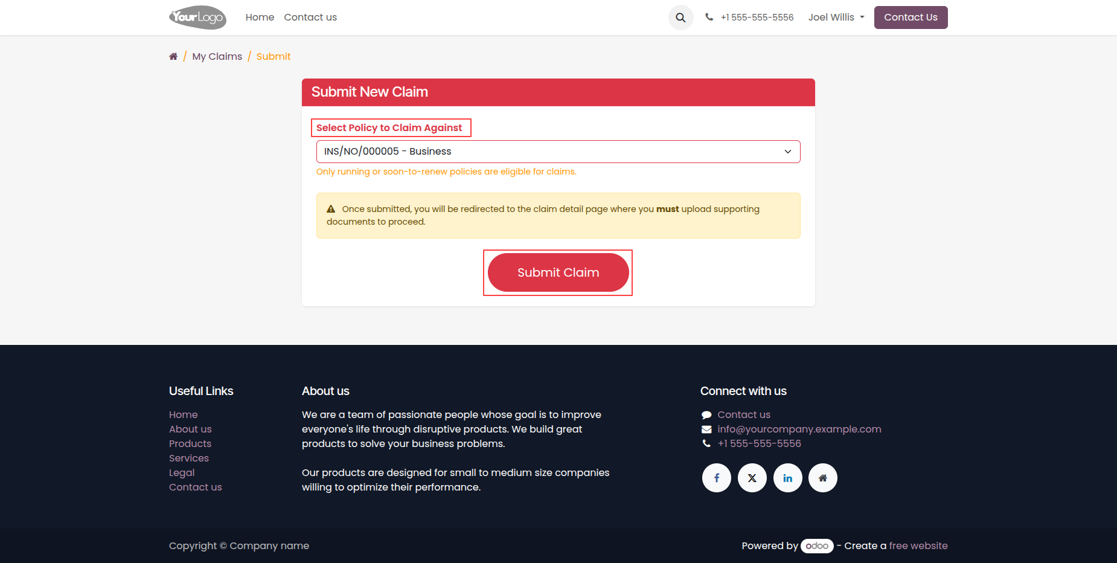Click the footer home circle icon
This screenshot has height=563, width=1117.
pyautogui.click(x=823, y=478)
